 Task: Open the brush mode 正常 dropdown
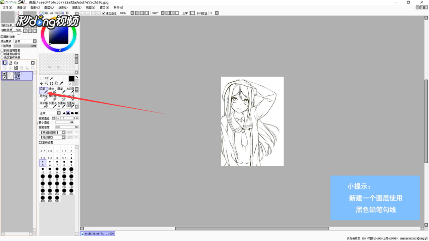[59, 113]
